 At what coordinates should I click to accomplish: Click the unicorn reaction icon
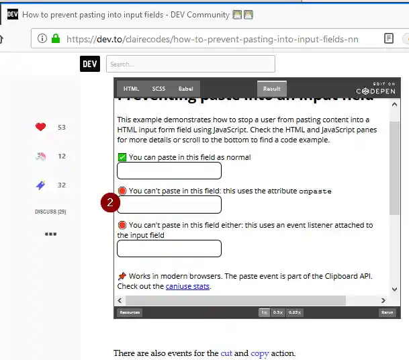40,156
